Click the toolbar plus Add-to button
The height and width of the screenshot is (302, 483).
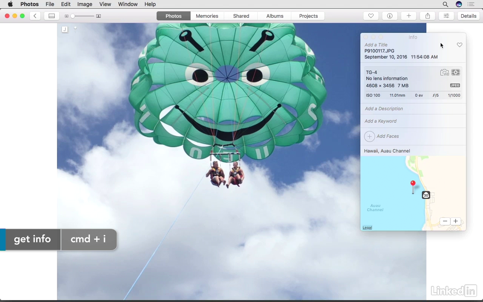click(409, 16)
